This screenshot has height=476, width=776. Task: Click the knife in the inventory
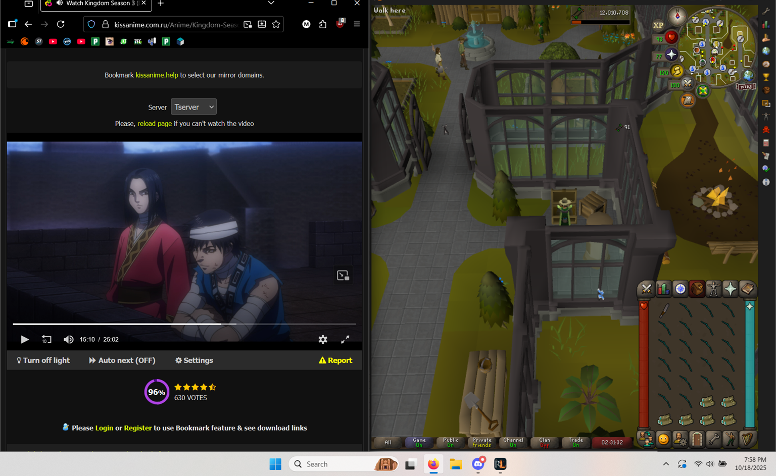point(664,311)
